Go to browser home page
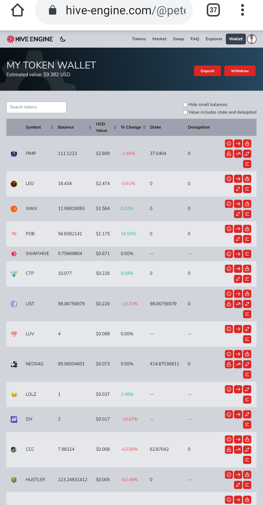This screenshot has height=505, width=263. [18, 10]
